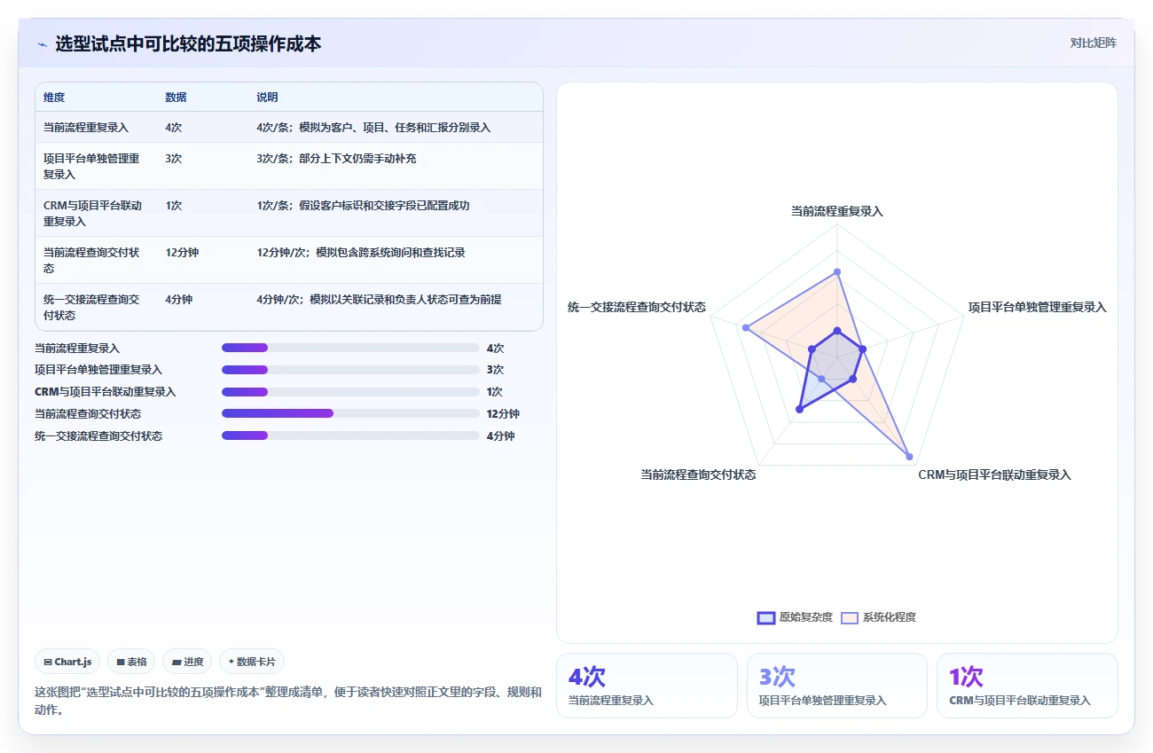The width and height of the screenshot is (1153, 753).
Task: Click the 系统化程度 point on the 统一交接流程查询交付状态 axis
Action: [x=746, y=328]
